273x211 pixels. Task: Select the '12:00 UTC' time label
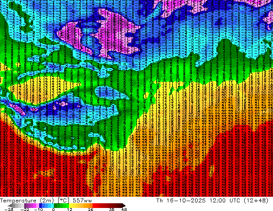[x=226, y=201]
